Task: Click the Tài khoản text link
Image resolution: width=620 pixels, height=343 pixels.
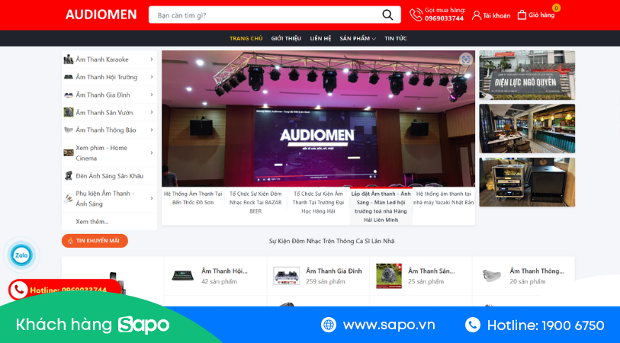Action: 496,15
